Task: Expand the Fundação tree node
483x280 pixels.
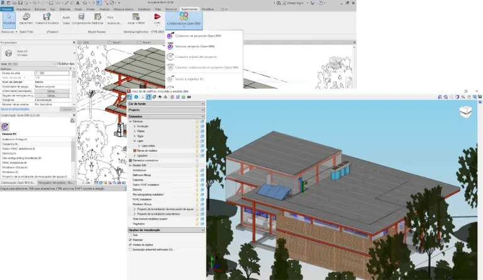Action: point(135,126)
